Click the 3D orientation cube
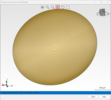Image resolution: width=111 pixels, height=100 pixels. point(102,12)
